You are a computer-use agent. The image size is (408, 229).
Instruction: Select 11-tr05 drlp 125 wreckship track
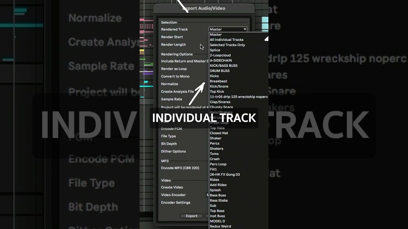click(x=239, y=97)
